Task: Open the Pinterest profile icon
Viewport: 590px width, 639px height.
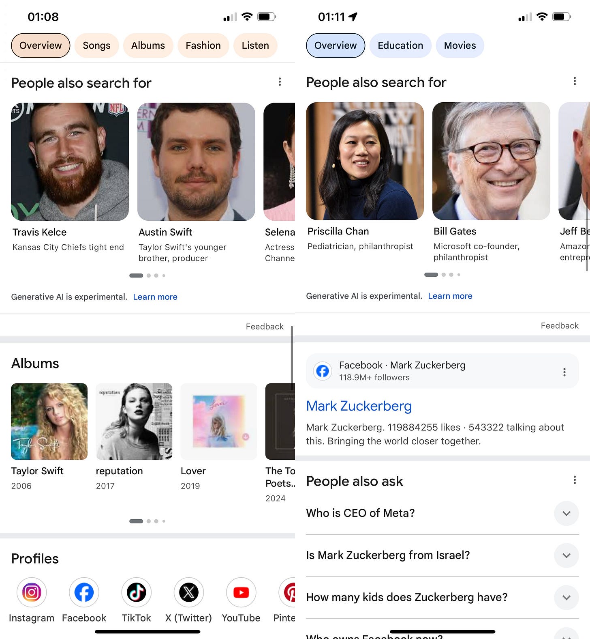Action: pyautogui.click(x=287, y=592)
